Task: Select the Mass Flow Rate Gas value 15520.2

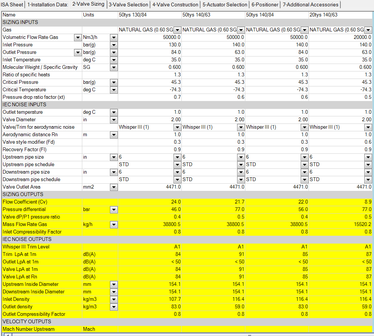Action: (x=340, y=224)
